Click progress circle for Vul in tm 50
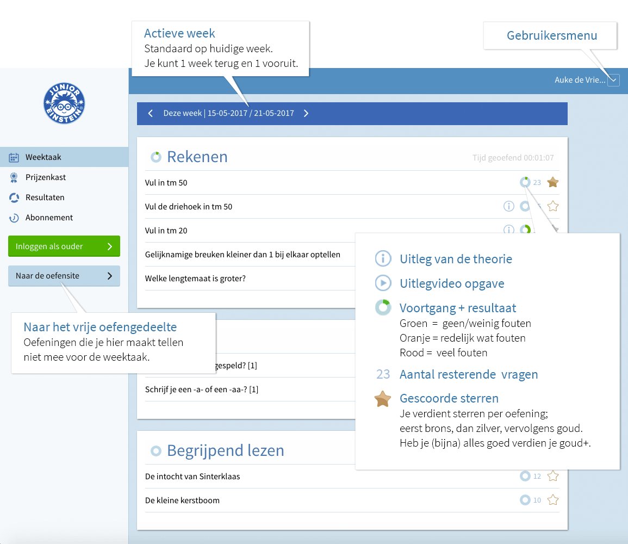 525,182
